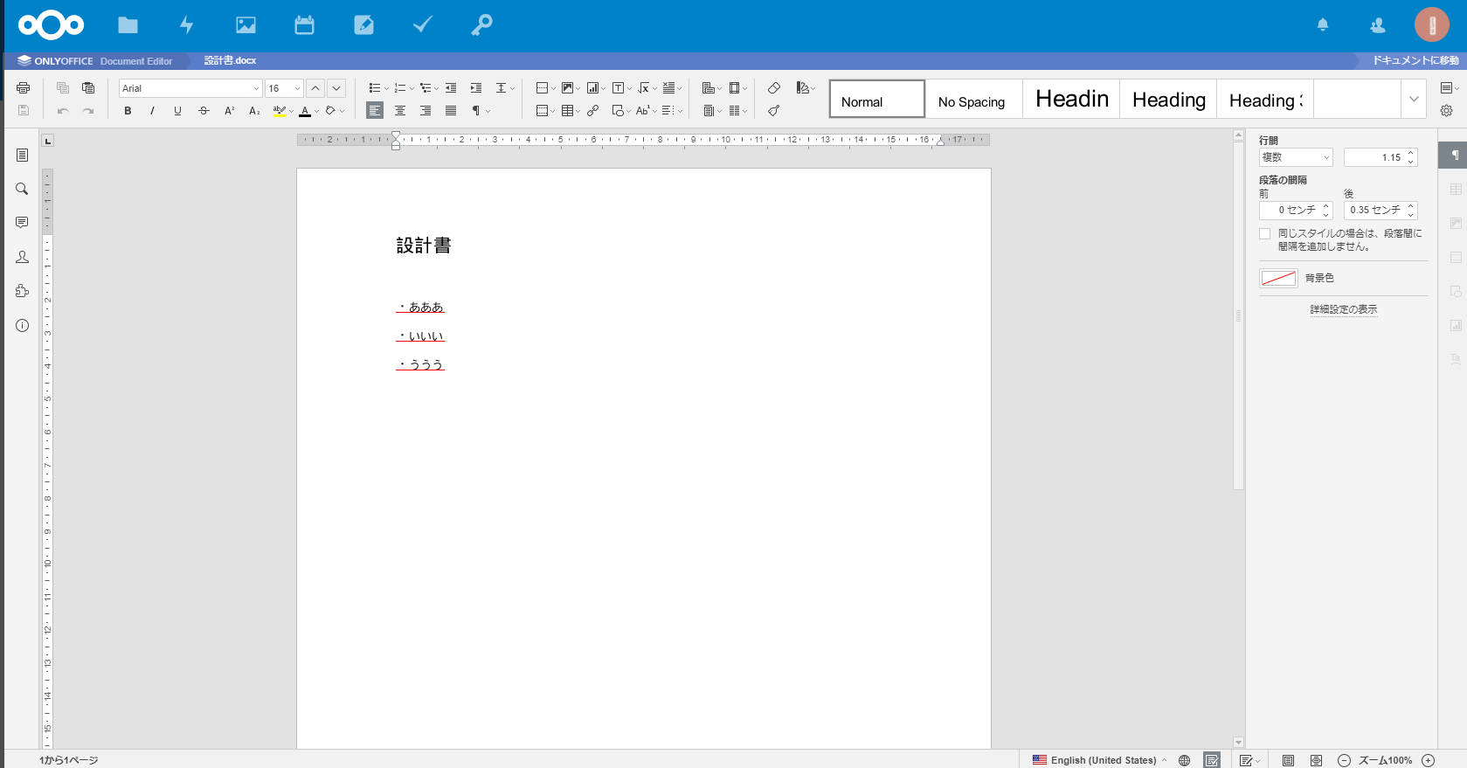This screenshot has width=1467, height=768.
Task: Apply black font color swatch
Action: point(305,111)
